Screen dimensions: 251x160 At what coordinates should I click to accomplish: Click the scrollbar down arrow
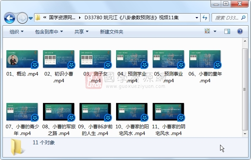tap(245, 134)
